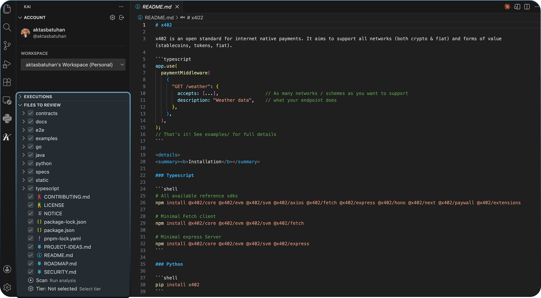
Task: Open the Extensions view
Action: 7,82
